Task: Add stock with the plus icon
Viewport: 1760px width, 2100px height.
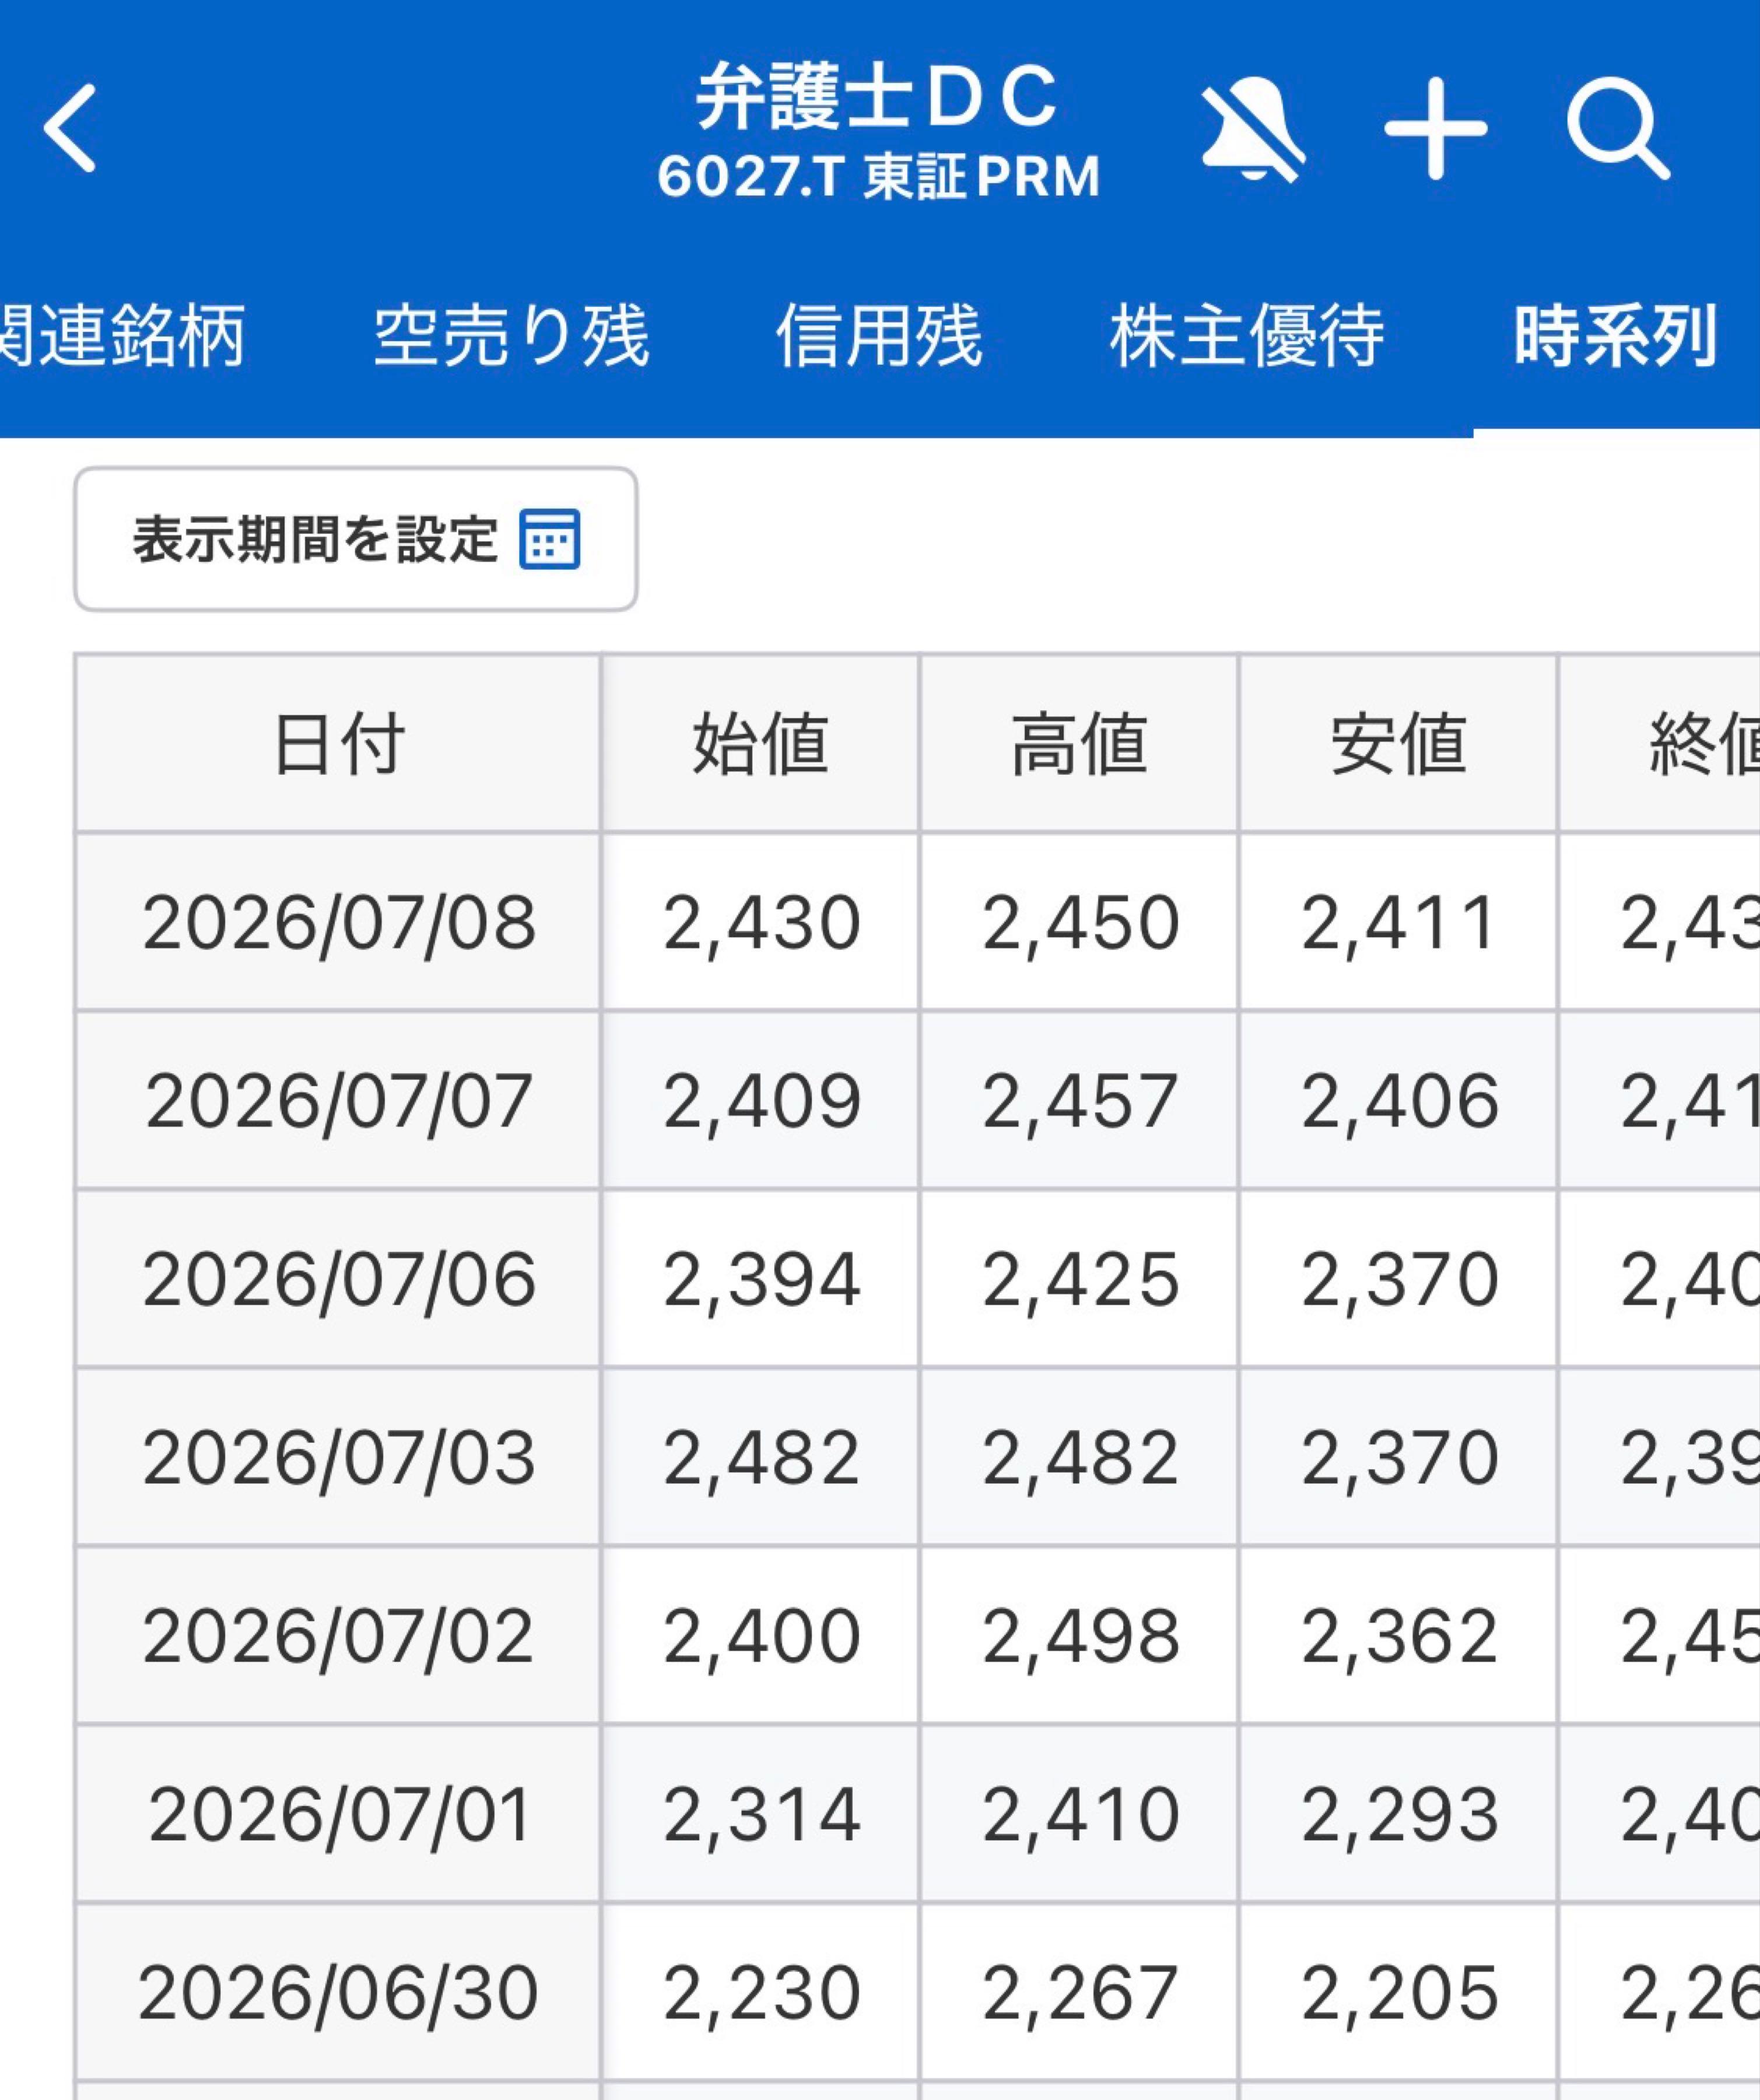Action: click(1436, 129)
